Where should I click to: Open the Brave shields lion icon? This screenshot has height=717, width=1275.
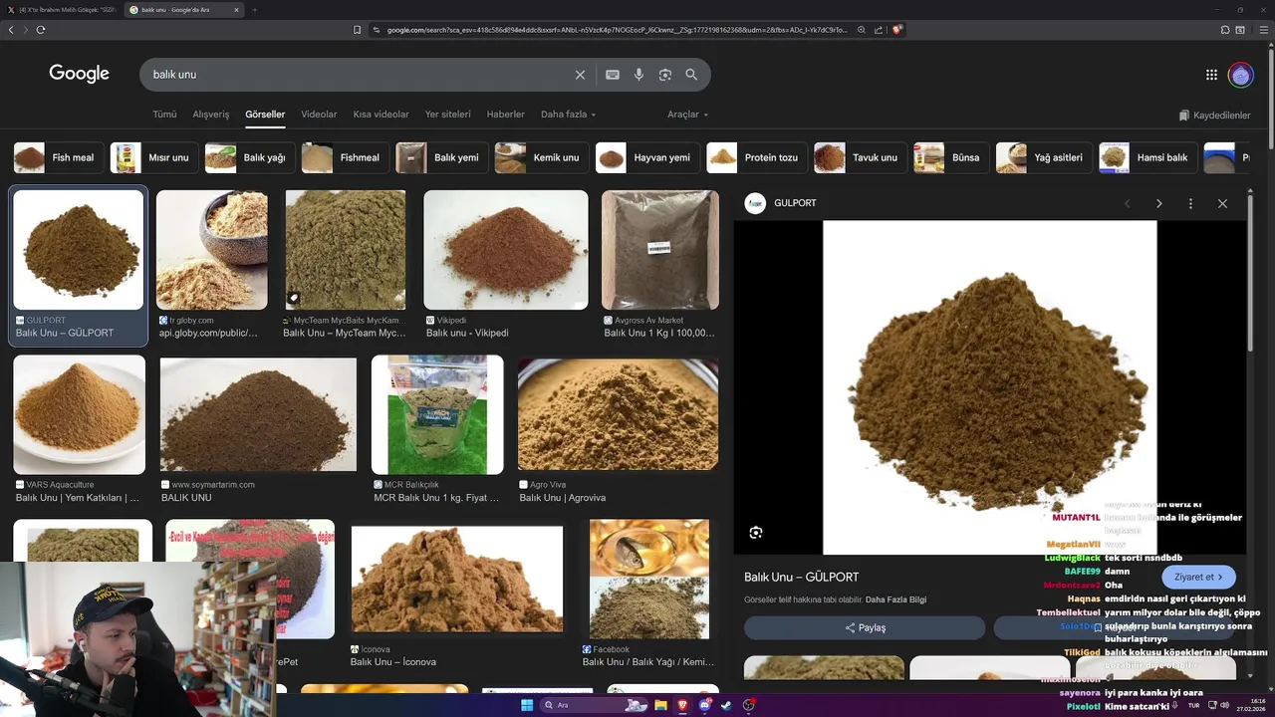click(896, 30)
